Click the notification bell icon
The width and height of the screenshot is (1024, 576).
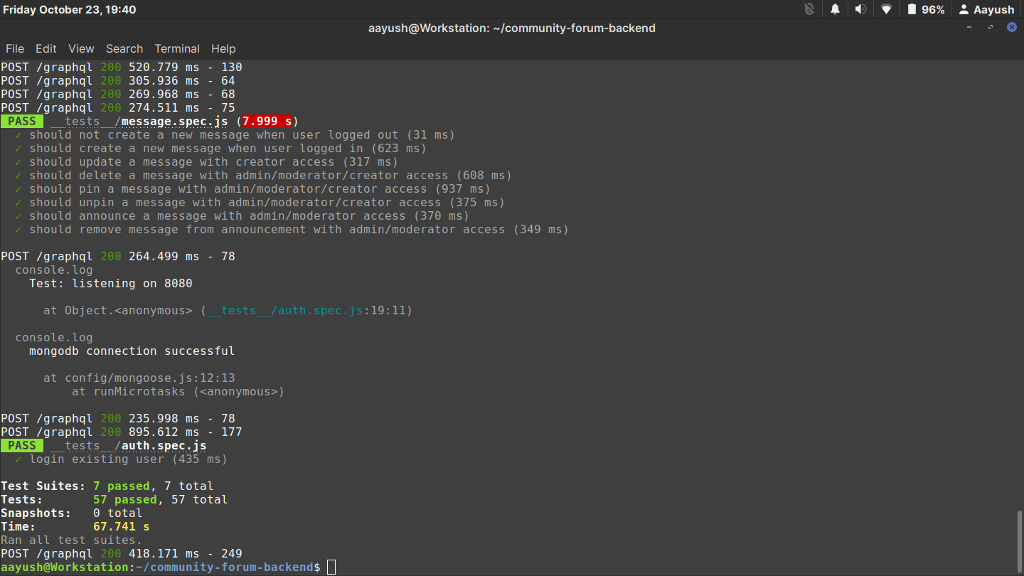pos(835,9)
